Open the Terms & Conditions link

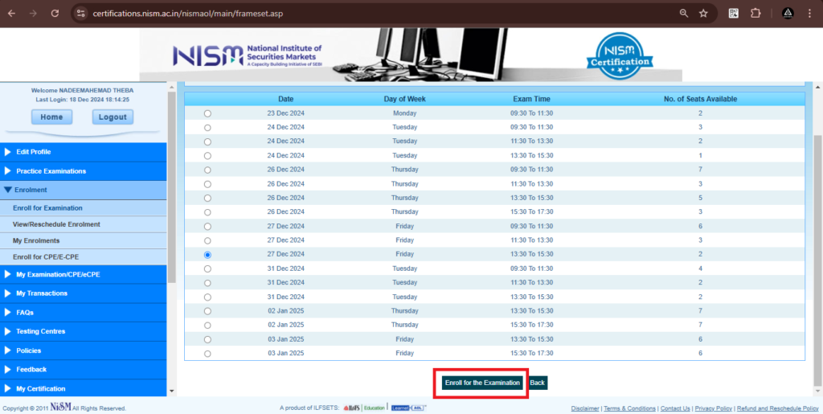[x=630, y=408]
